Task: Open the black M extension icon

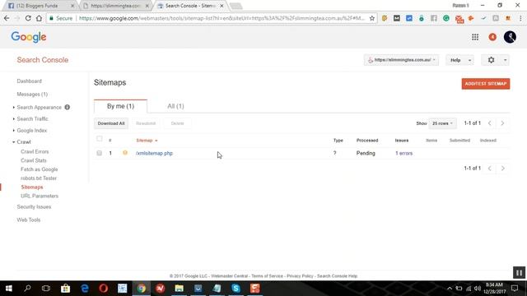Action: [x=397, y=18]
